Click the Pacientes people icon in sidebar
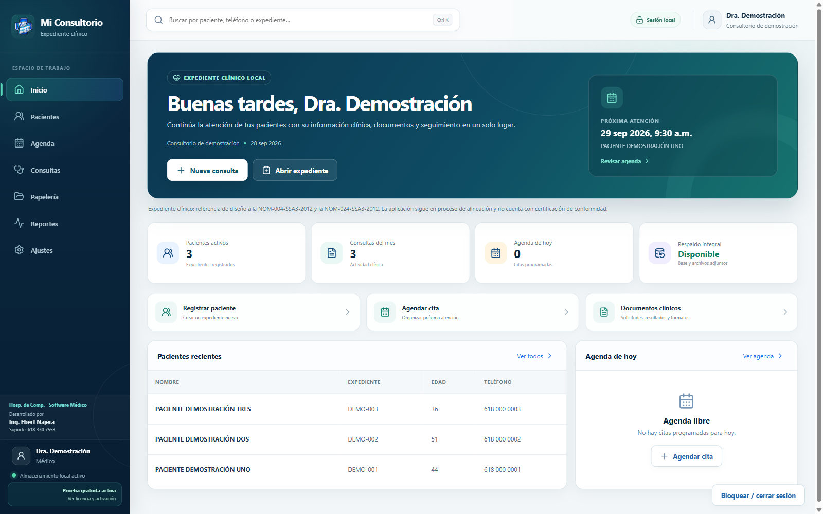 (x=19, y=116)
